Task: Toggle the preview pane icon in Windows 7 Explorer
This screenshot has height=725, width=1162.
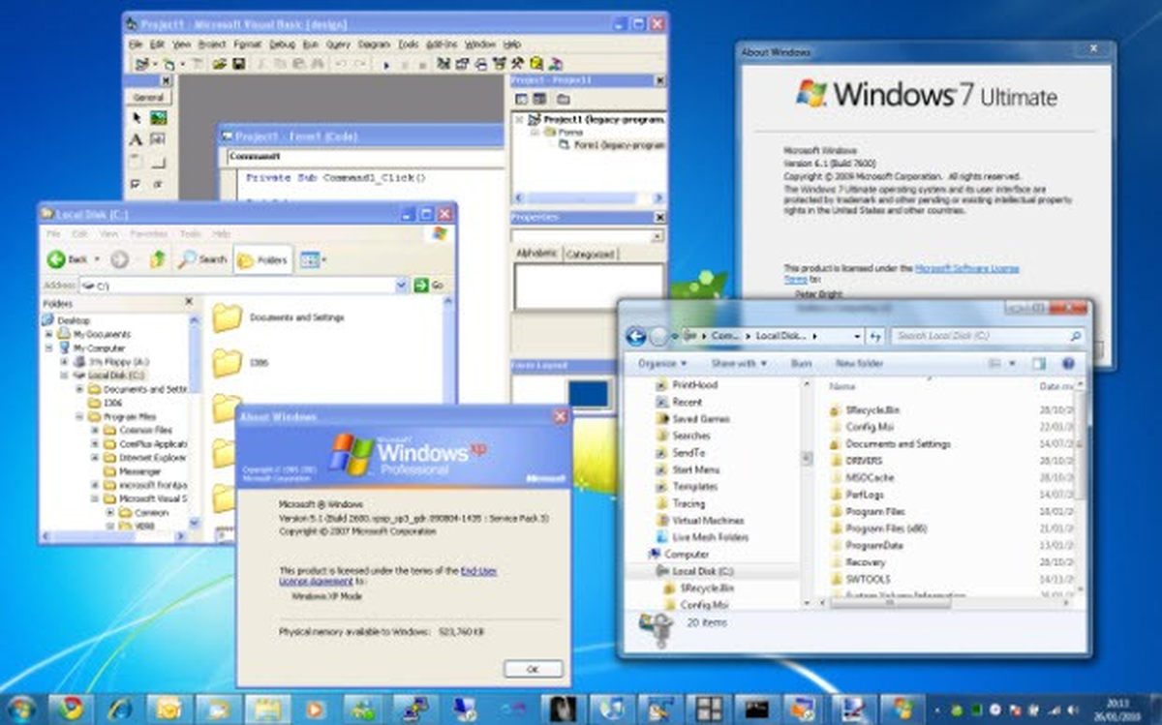Action: coord(1039,363)
